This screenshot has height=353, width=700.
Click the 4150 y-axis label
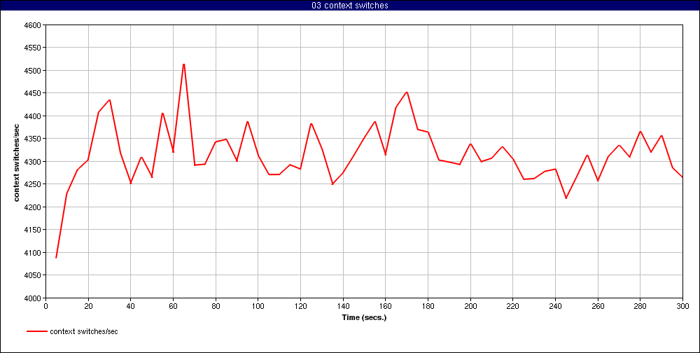point(34,230)
